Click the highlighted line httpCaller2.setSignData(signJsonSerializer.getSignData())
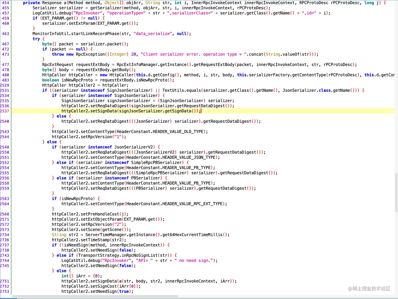 203,111
